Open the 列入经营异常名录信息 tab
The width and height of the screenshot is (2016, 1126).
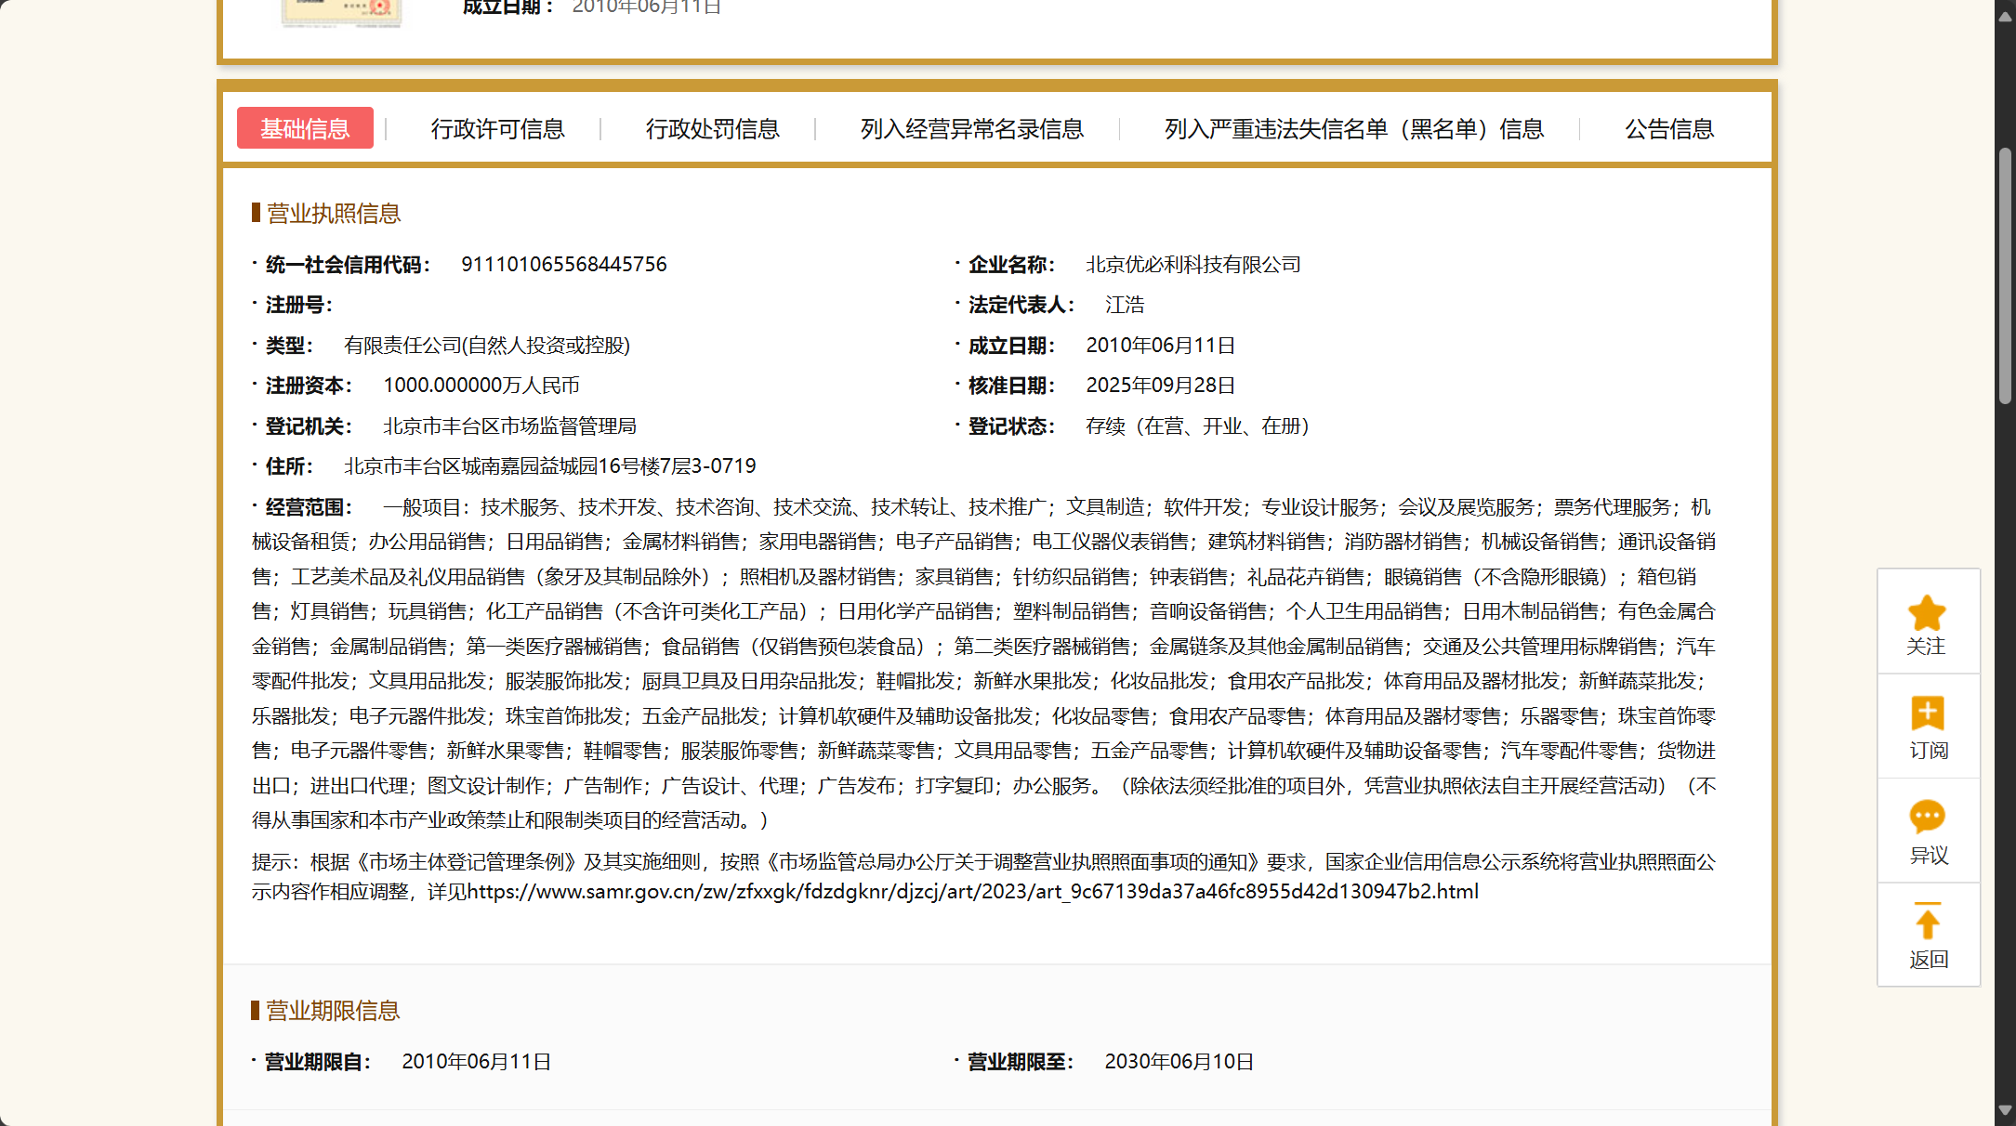tap(971, 128)
